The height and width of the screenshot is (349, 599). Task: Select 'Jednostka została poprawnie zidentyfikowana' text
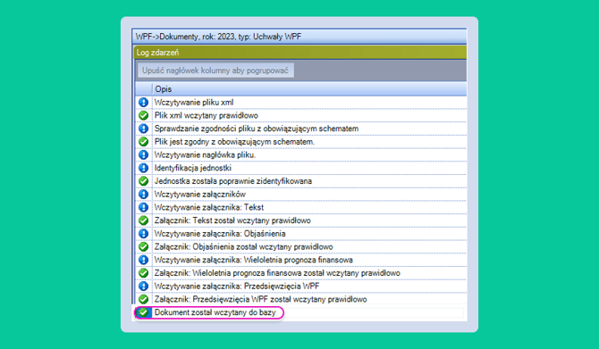(233, 181)
